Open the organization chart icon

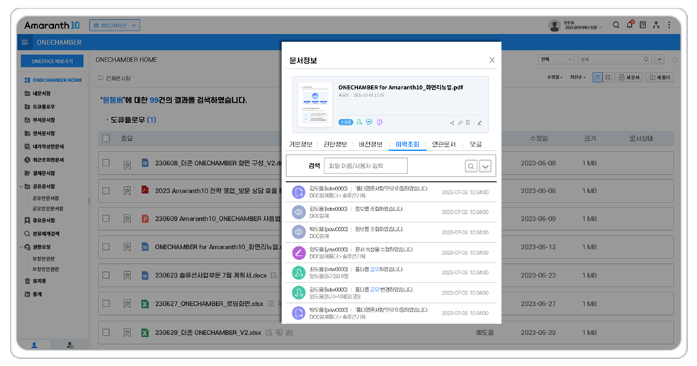click(x=656, y=25)
